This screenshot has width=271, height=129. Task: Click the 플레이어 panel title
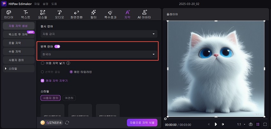pyautogui.click(x=172, y=14)
